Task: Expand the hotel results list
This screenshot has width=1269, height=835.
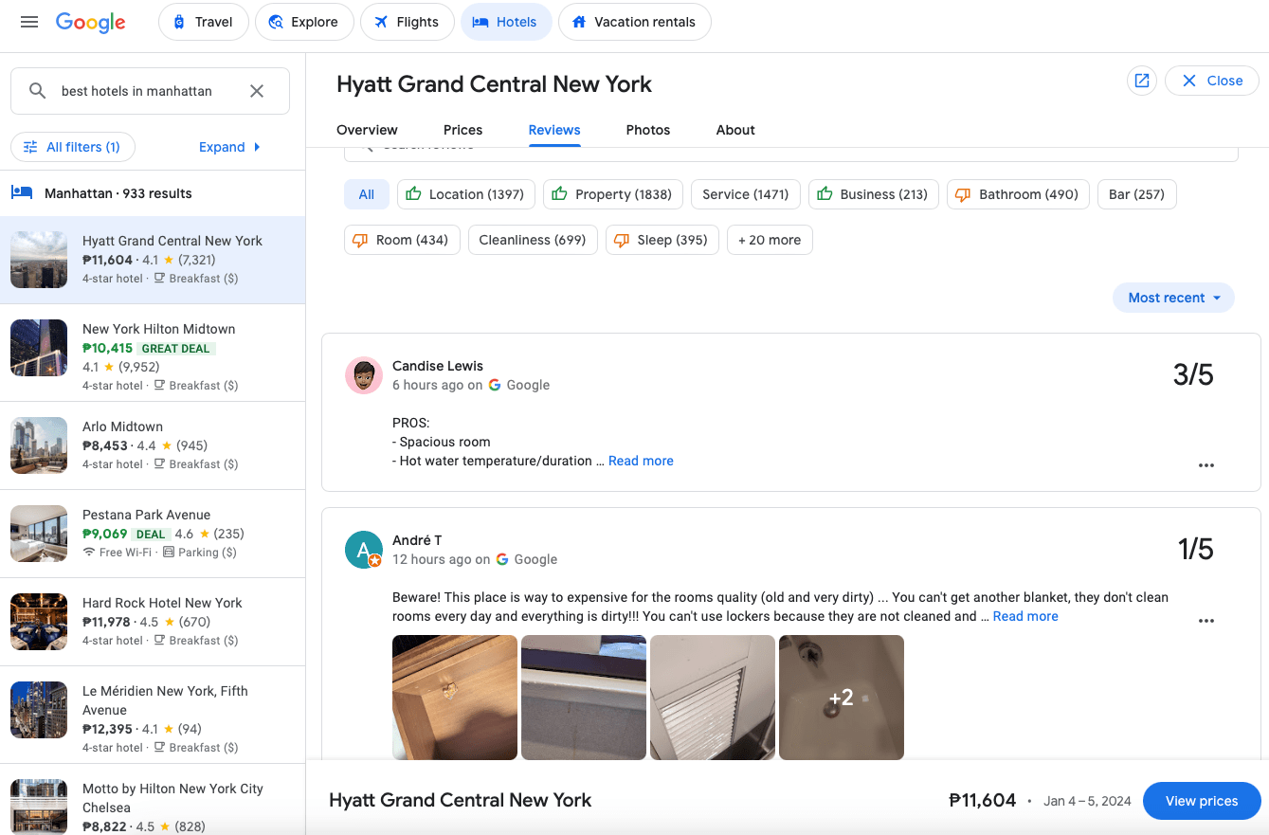Action: pyautogui.click(x=230, y=147)
